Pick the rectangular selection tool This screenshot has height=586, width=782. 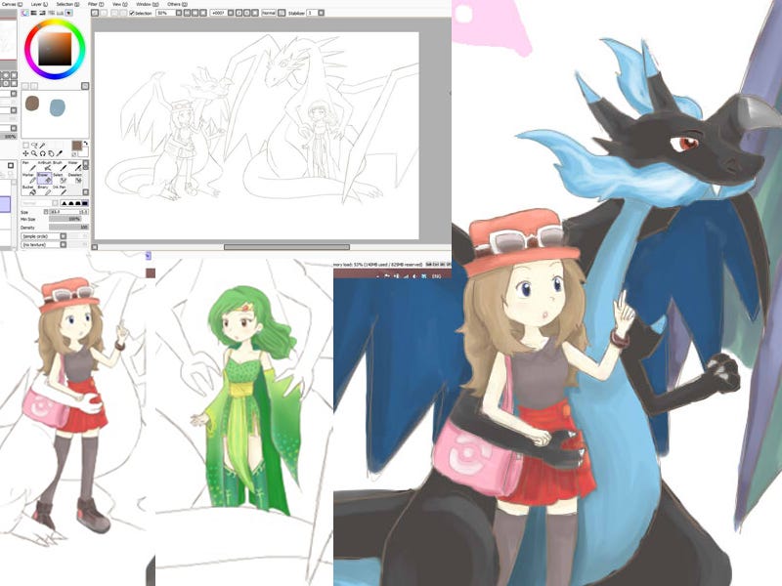(x=26, y=145)
